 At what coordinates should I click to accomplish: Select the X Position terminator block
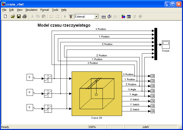click(x=153, y=76)
